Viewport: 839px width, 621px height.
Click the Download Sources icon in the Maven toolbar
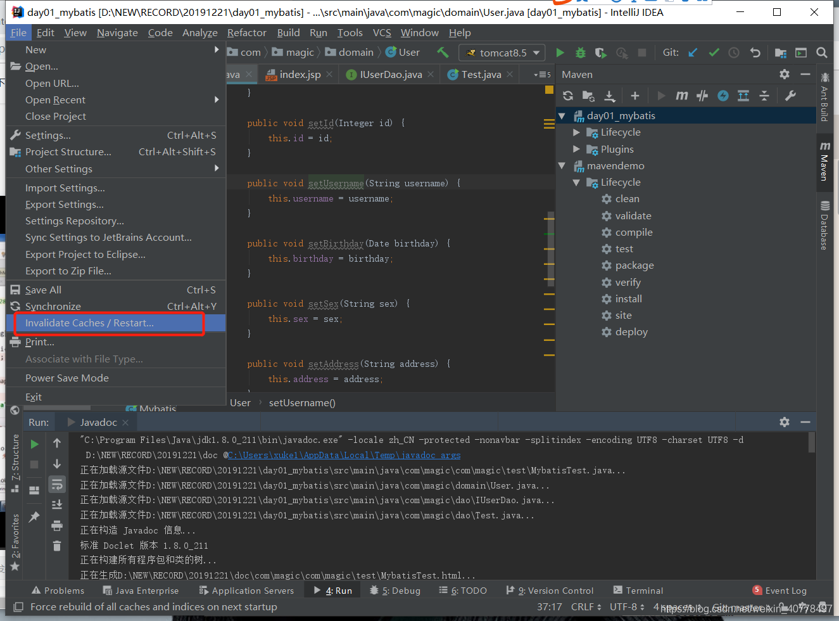[609, 96]
